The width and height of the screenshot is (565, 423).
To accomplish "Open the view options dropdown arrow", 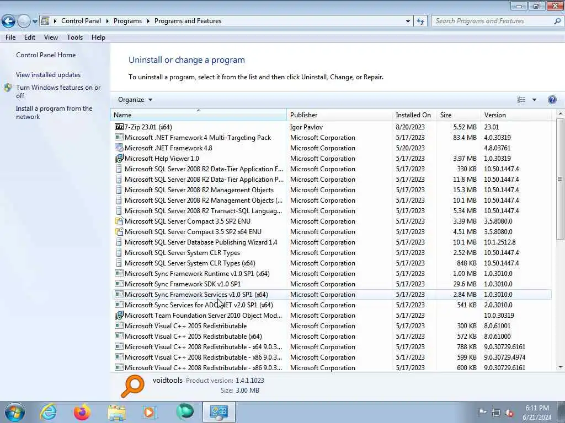I will click(x=534, y=100).
